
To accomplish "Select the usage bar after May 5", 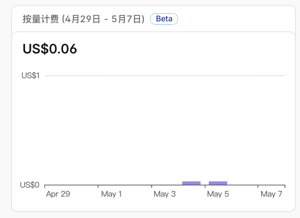I will click(218, 183).
